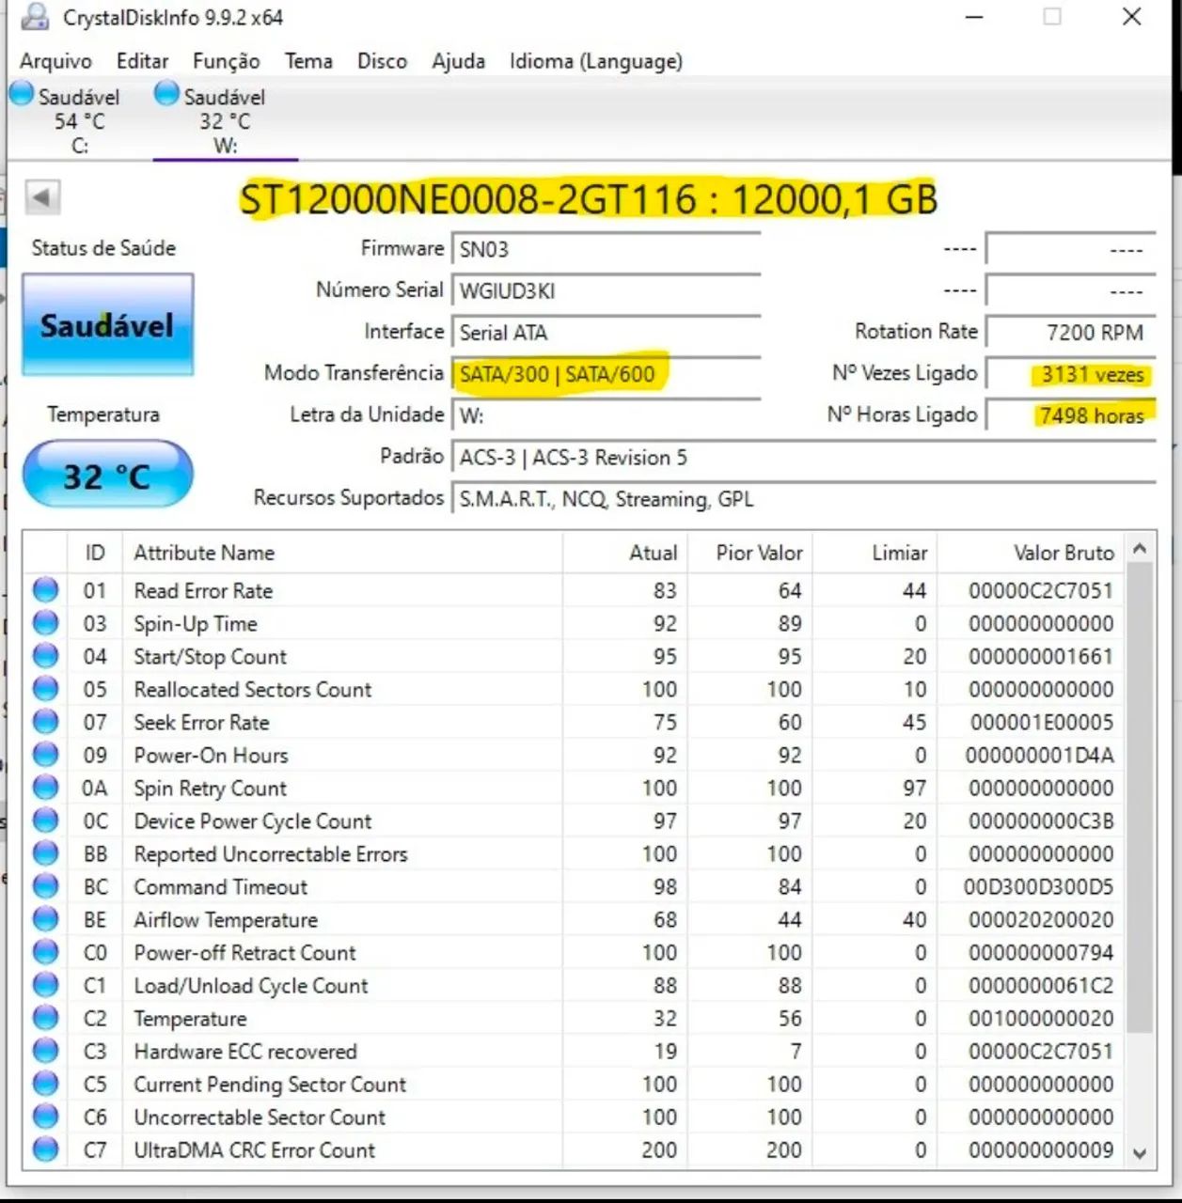This screenshot has width=1182, height=1203.
Task: Click status orb of Current Pending Sector Count row
Action: coord(45,1084)
